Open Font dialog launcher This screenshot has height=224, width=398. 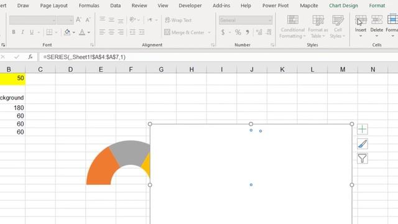point(92,45)
